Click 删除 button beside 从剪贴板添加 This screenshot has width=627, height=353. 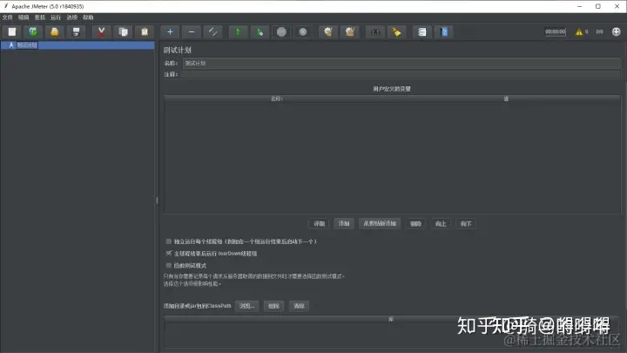point(416,224)
